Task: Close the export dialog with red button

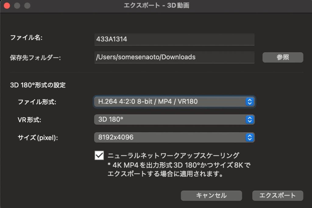Action: pos(7,6)
